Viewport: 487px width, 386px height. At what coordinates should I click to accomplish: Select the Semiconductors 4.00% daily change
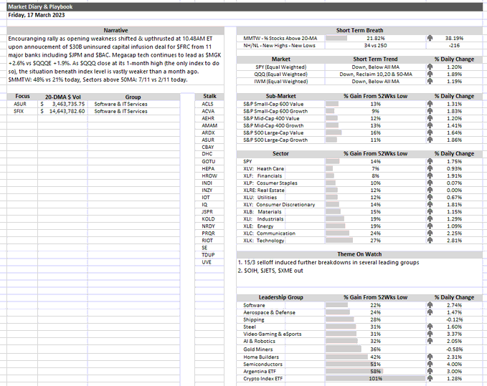[455, 364]
